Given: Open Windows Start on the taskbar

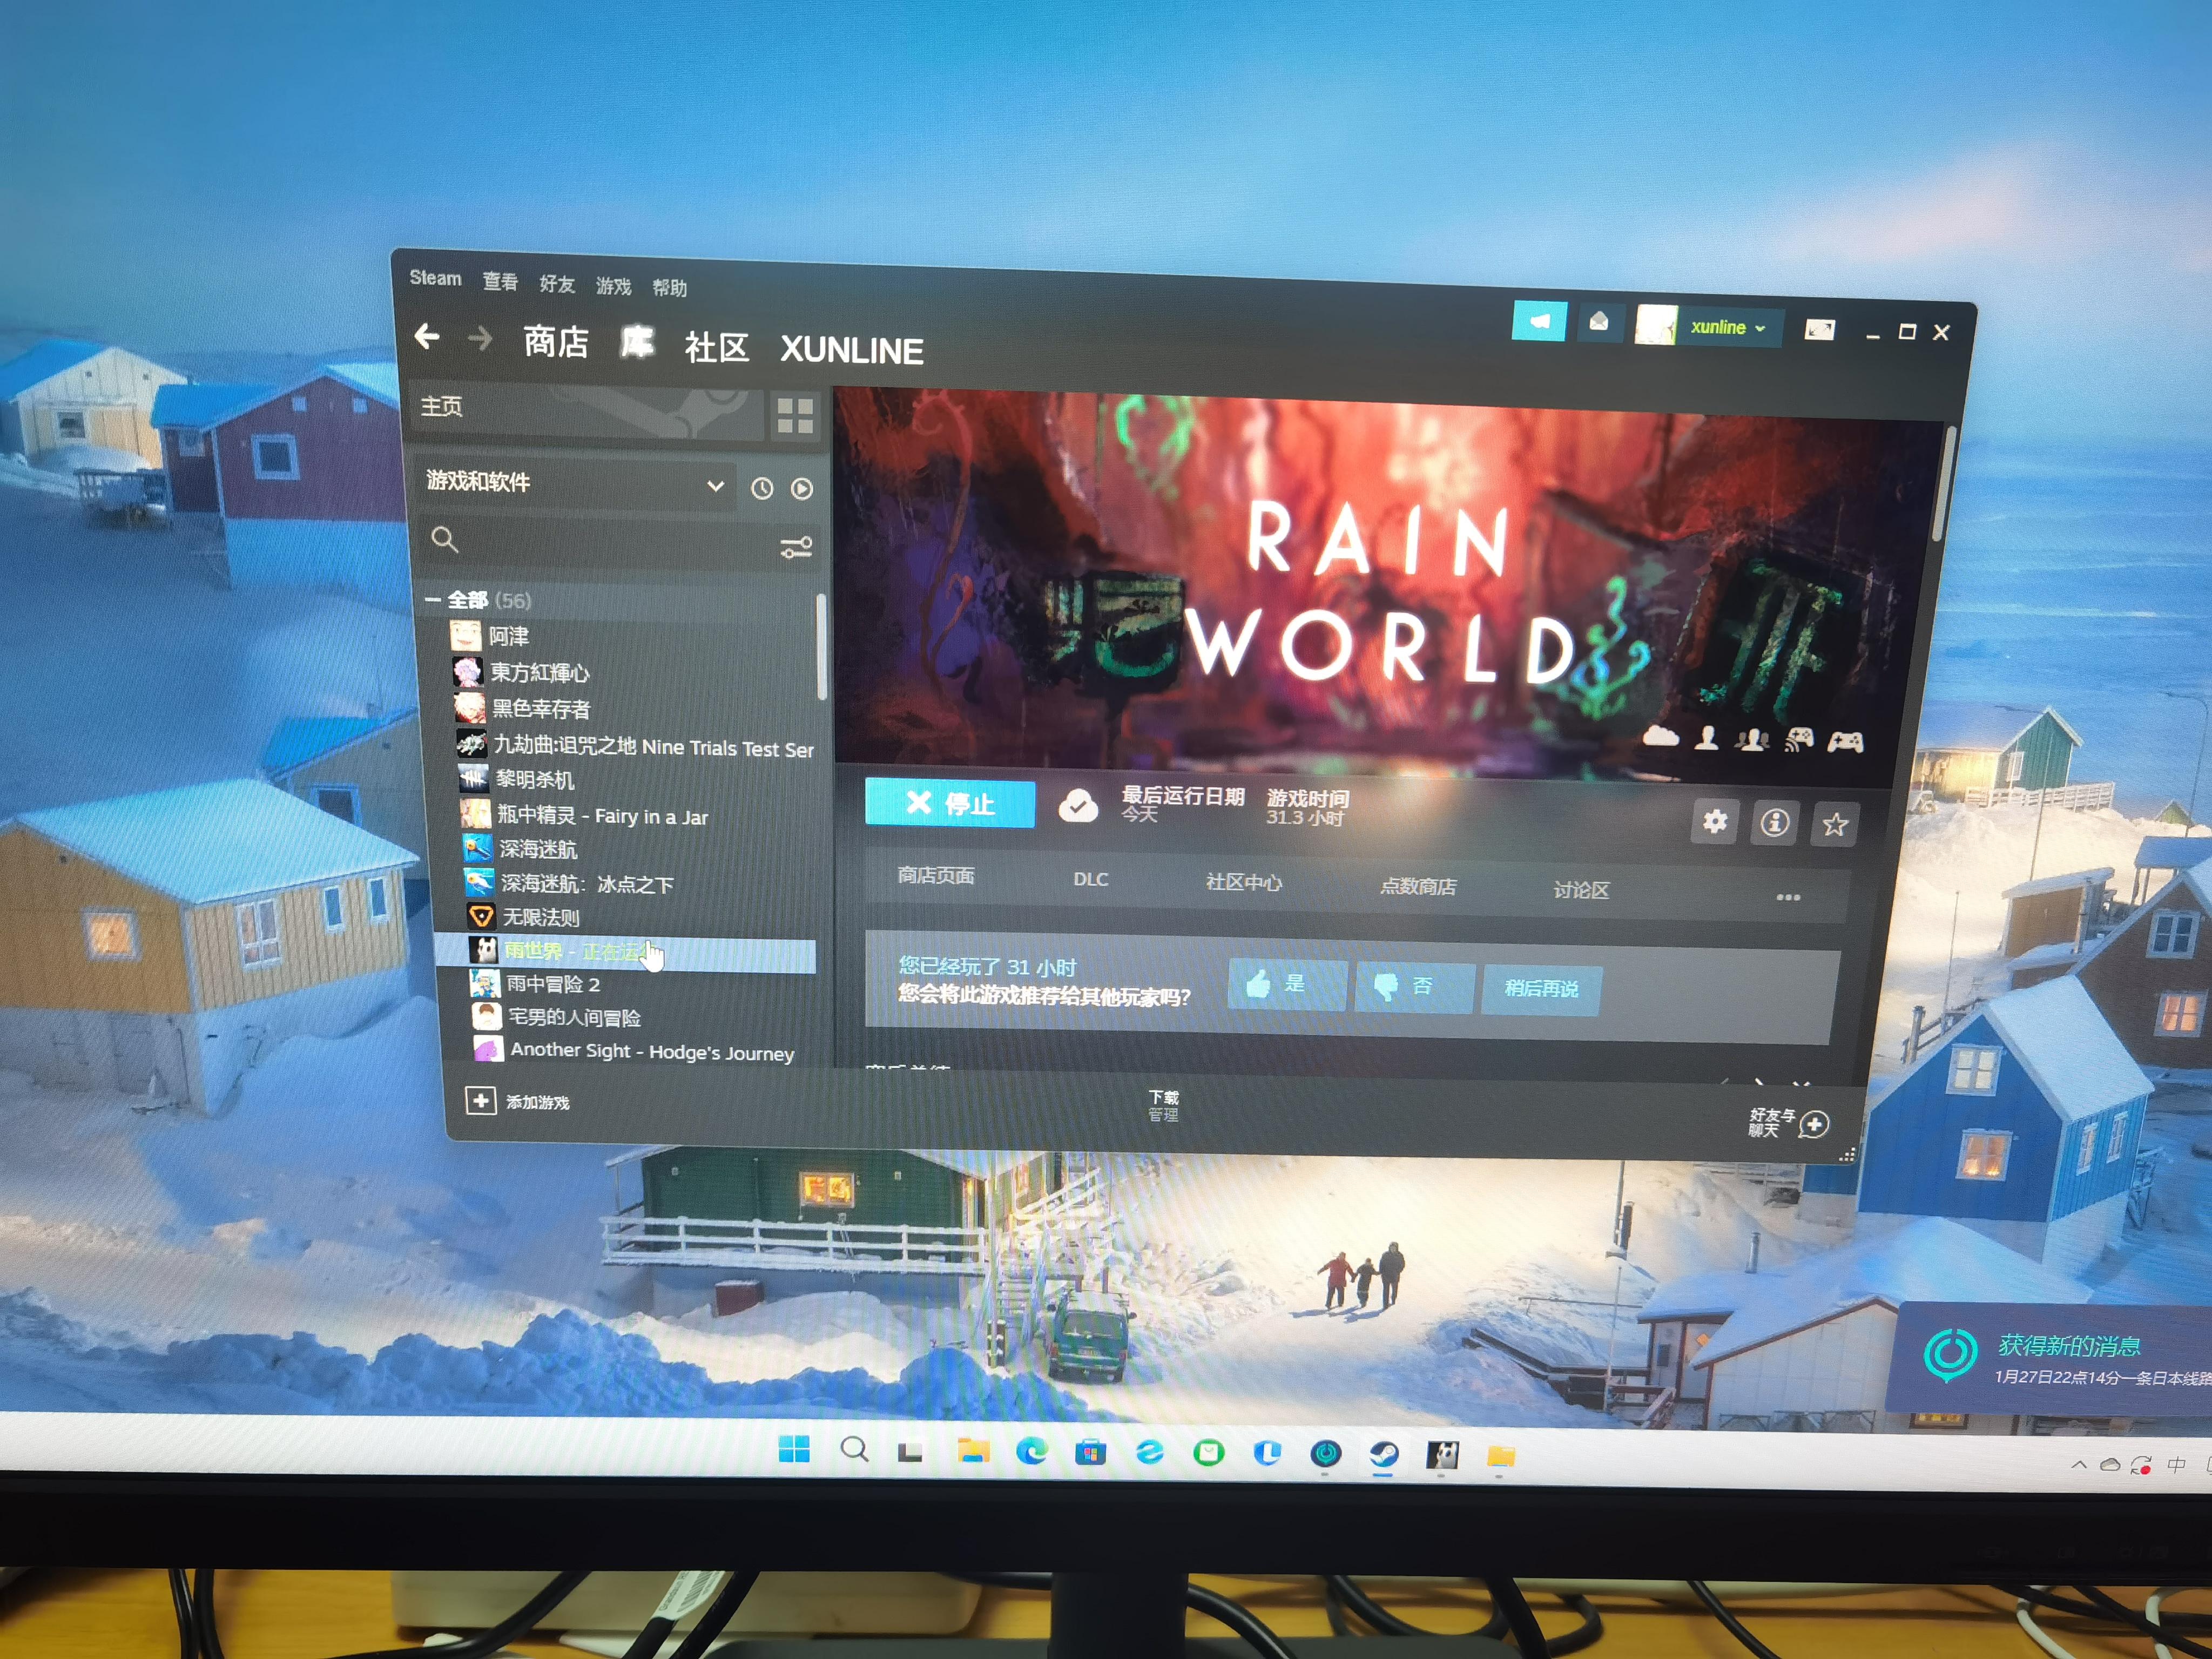Looking at the screenshot, I should coord(794,1449).
